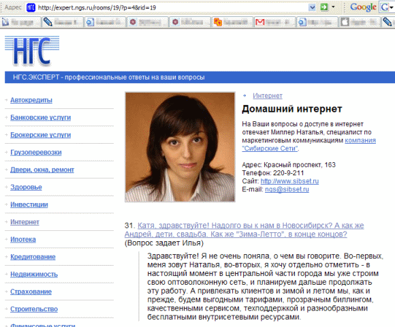Click the NGS site favicon in address bar

(x=31, y=7)
